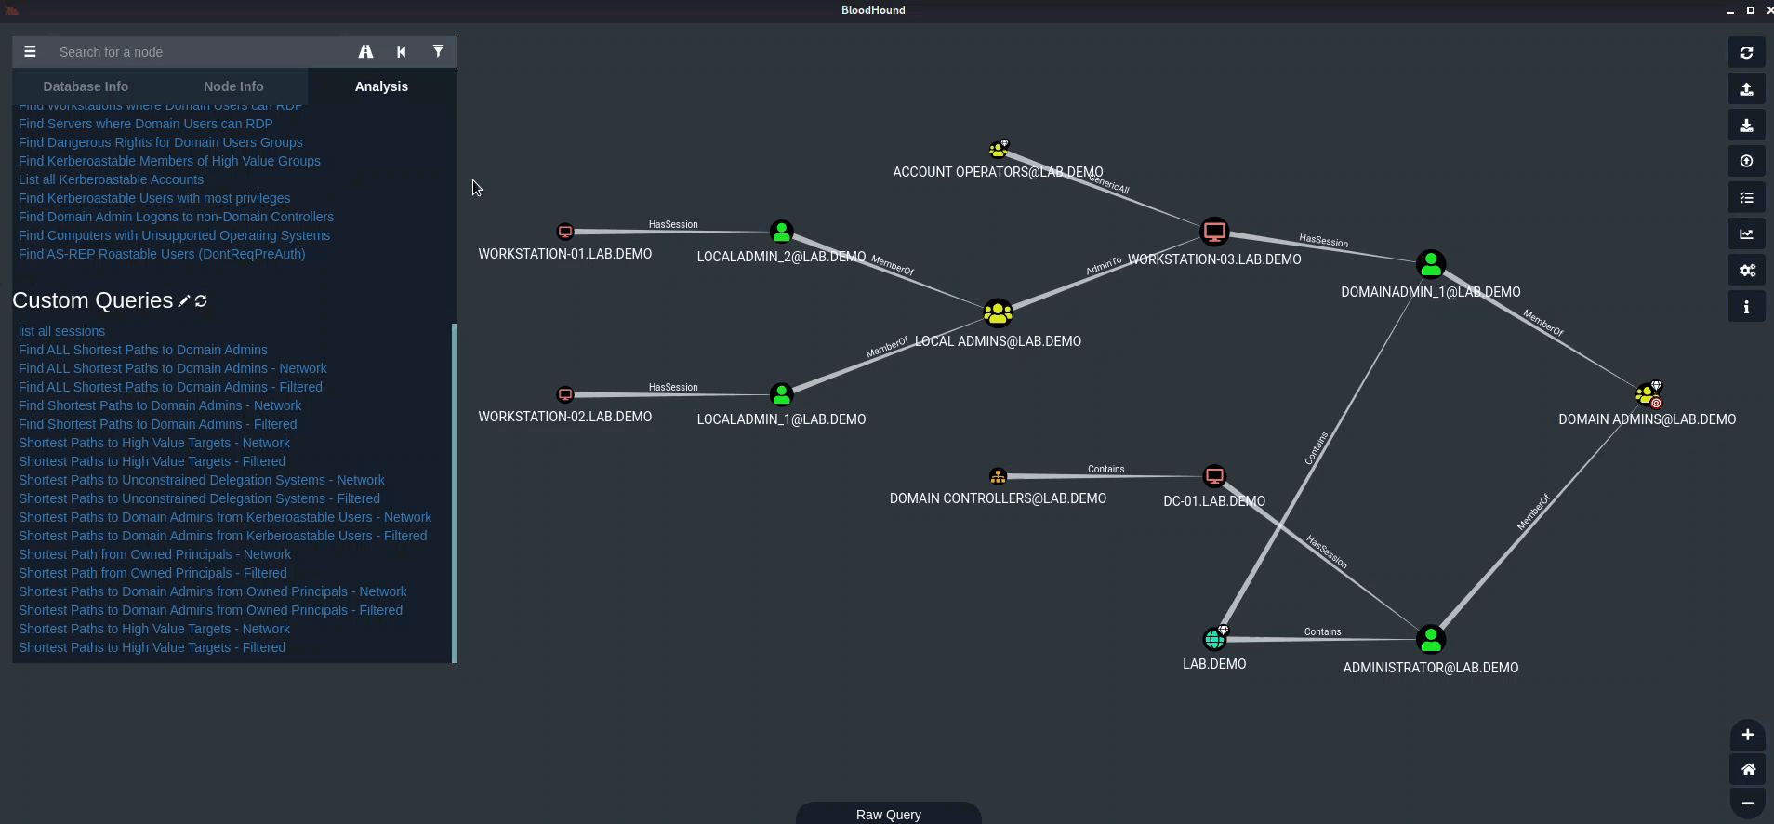
Task: Click the info about icon
Action: (1746, 307)
